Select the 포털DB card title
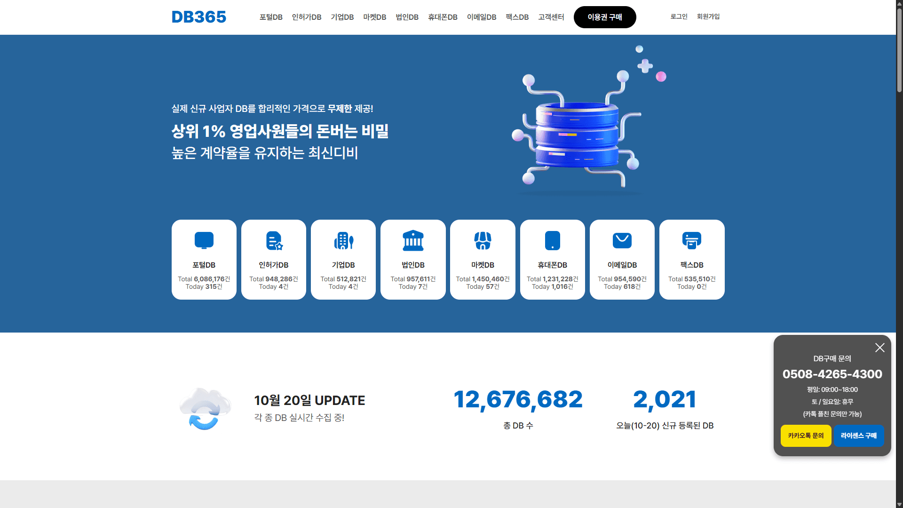Image resolution: width=903 pixels, height=508 pixels. coord(204,265)
